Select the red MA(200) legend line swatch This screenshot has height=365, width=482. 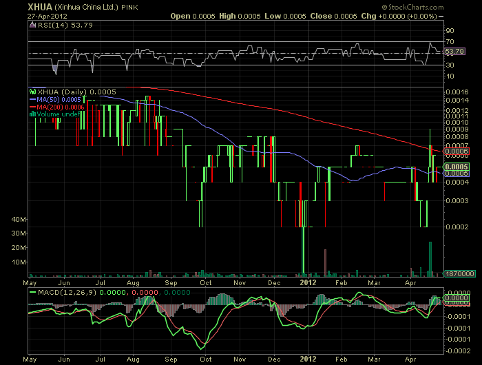(32, 107)
